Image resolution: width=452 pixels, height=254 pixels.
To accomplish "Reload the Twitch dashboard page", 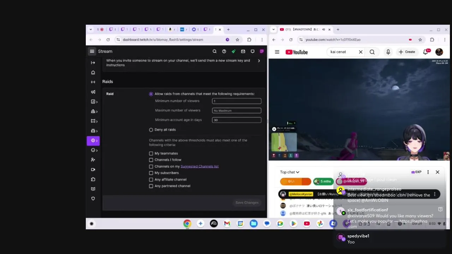I will (108, 40).
